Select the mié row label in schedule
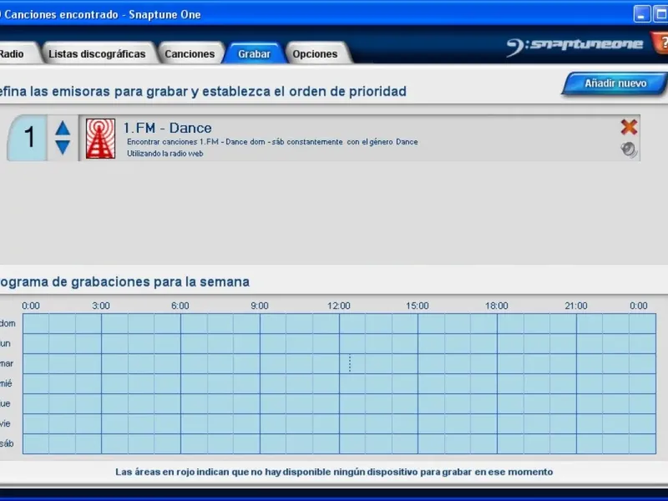The width and height of the screenshot is (668, 501). (x=6, y=383)
